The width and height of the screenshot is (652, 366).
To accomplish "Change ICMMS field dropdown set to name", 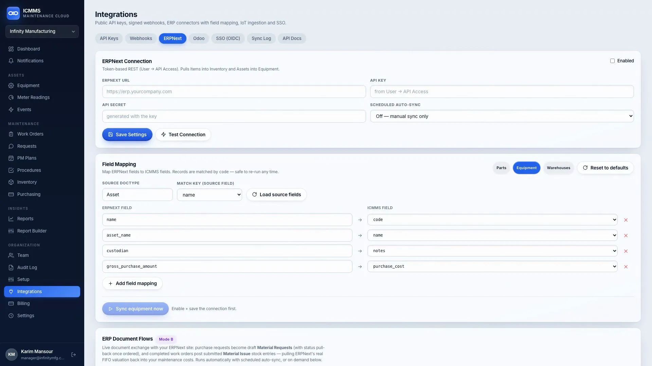I will pyautogui.click(x=492, y=235).
